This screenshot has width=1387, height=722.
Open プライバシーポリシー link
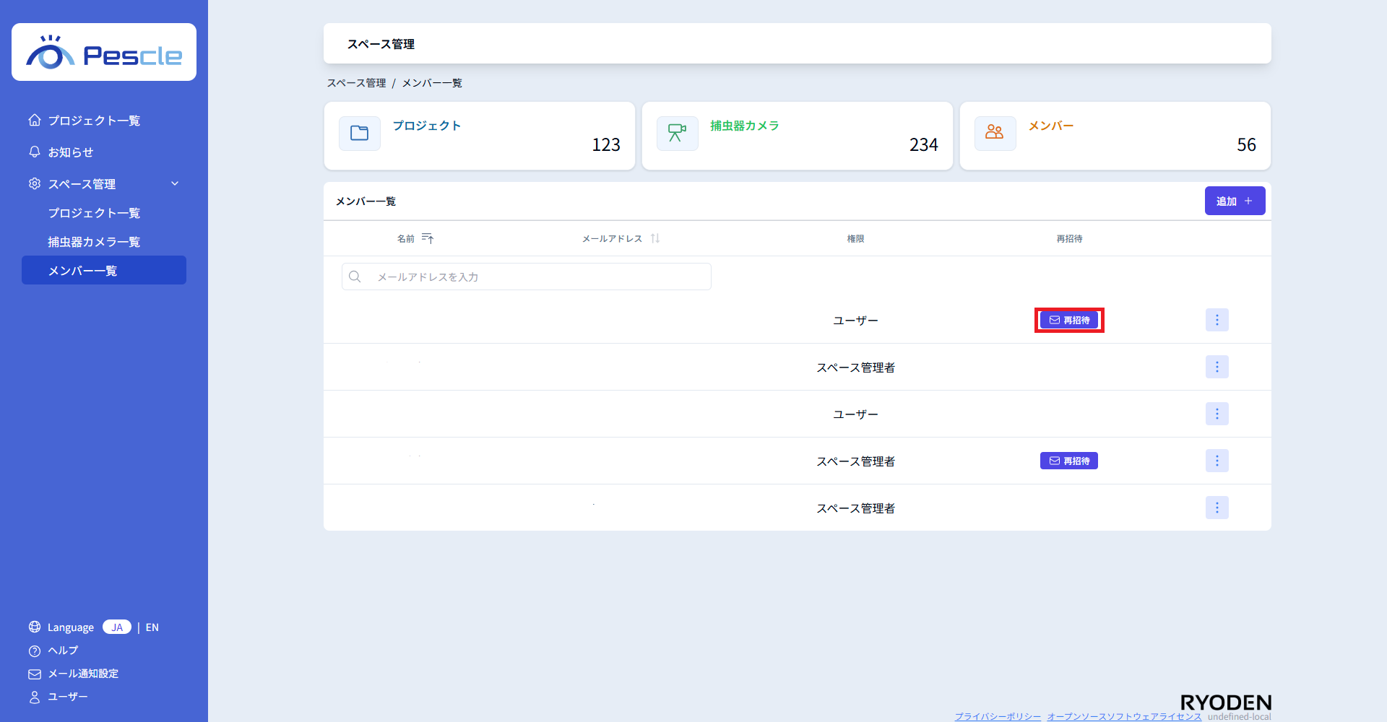[x=998, y=716]
